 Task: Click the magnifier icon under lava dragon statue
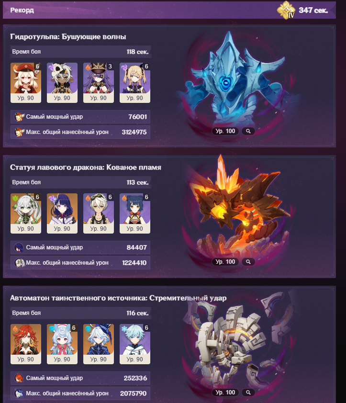248,262
